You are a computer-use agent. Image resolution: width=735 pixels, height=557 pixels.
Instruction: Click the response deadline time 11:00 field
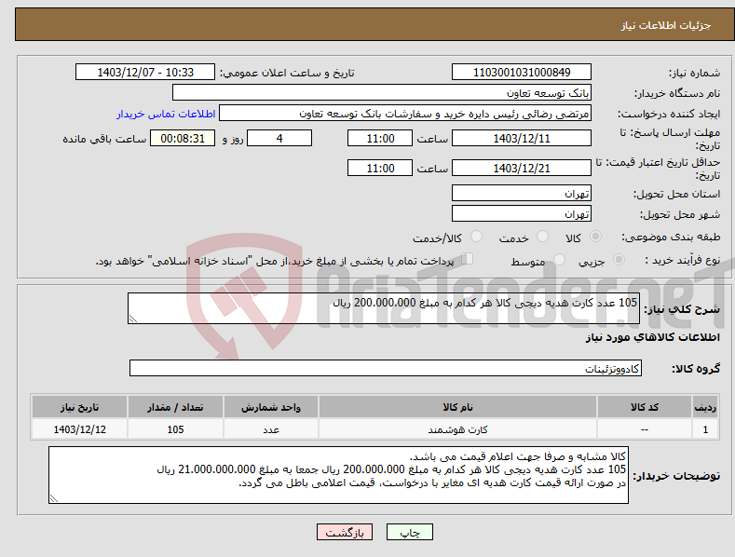tap(380, 138)
